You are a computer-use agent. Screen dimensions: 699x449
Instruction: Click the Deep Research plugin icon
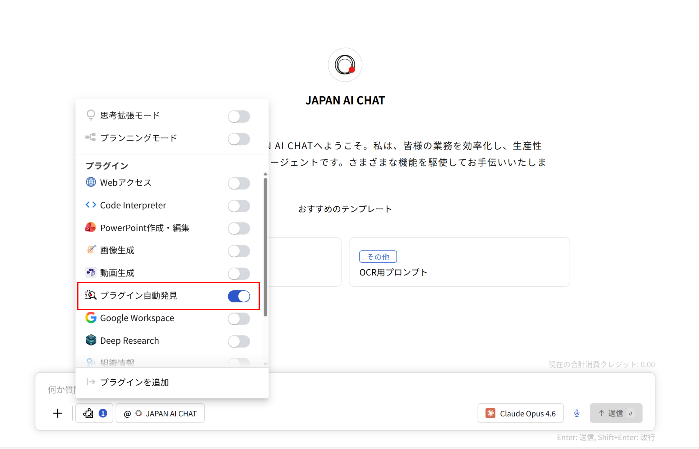pyautogui.click(x=91, y=340)
